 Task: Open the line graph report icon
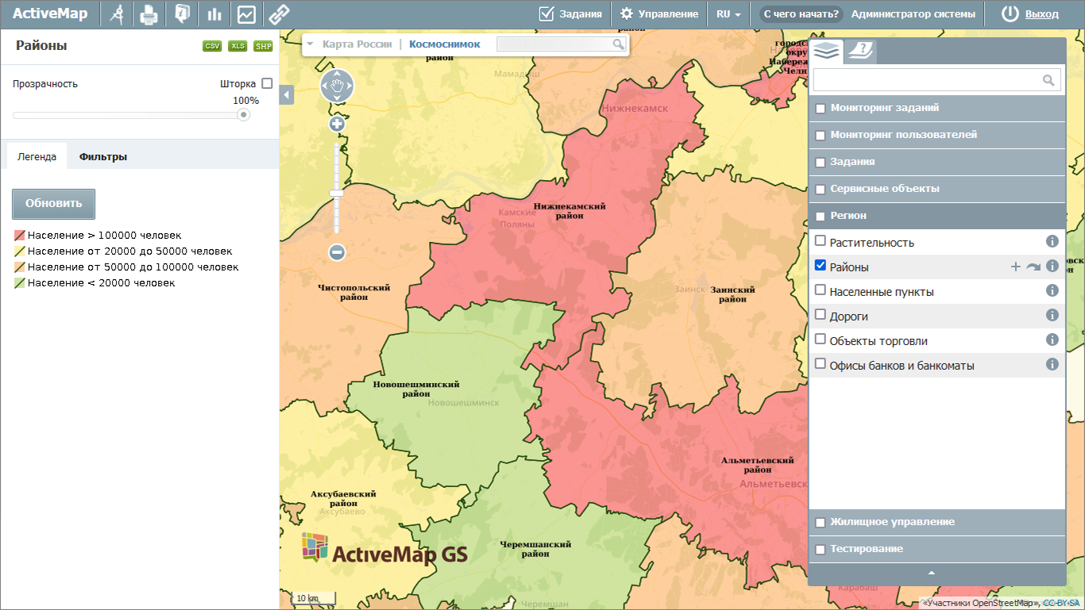246,14
